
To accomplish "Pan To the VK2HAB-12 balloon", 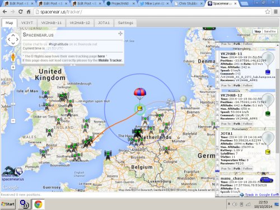I will coord(226,124).
